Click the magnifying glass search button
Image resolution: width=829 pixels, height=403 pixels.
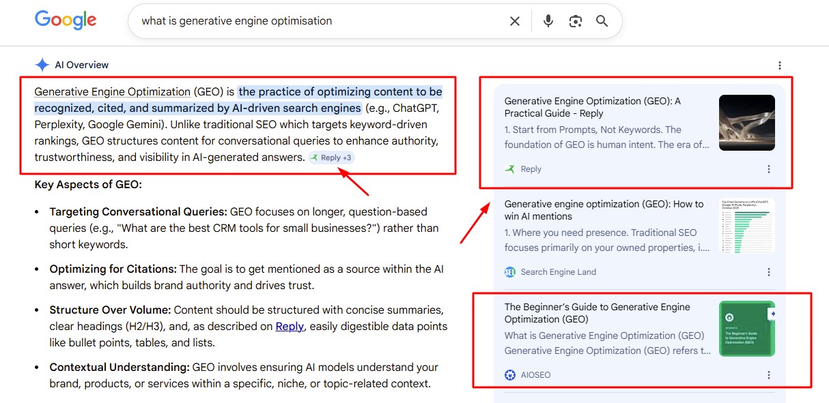click(602, 21)
